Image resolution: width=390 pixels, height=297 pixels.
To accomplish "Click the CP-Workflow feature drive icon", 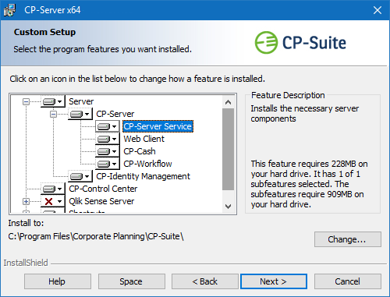I will click(108, 164).
